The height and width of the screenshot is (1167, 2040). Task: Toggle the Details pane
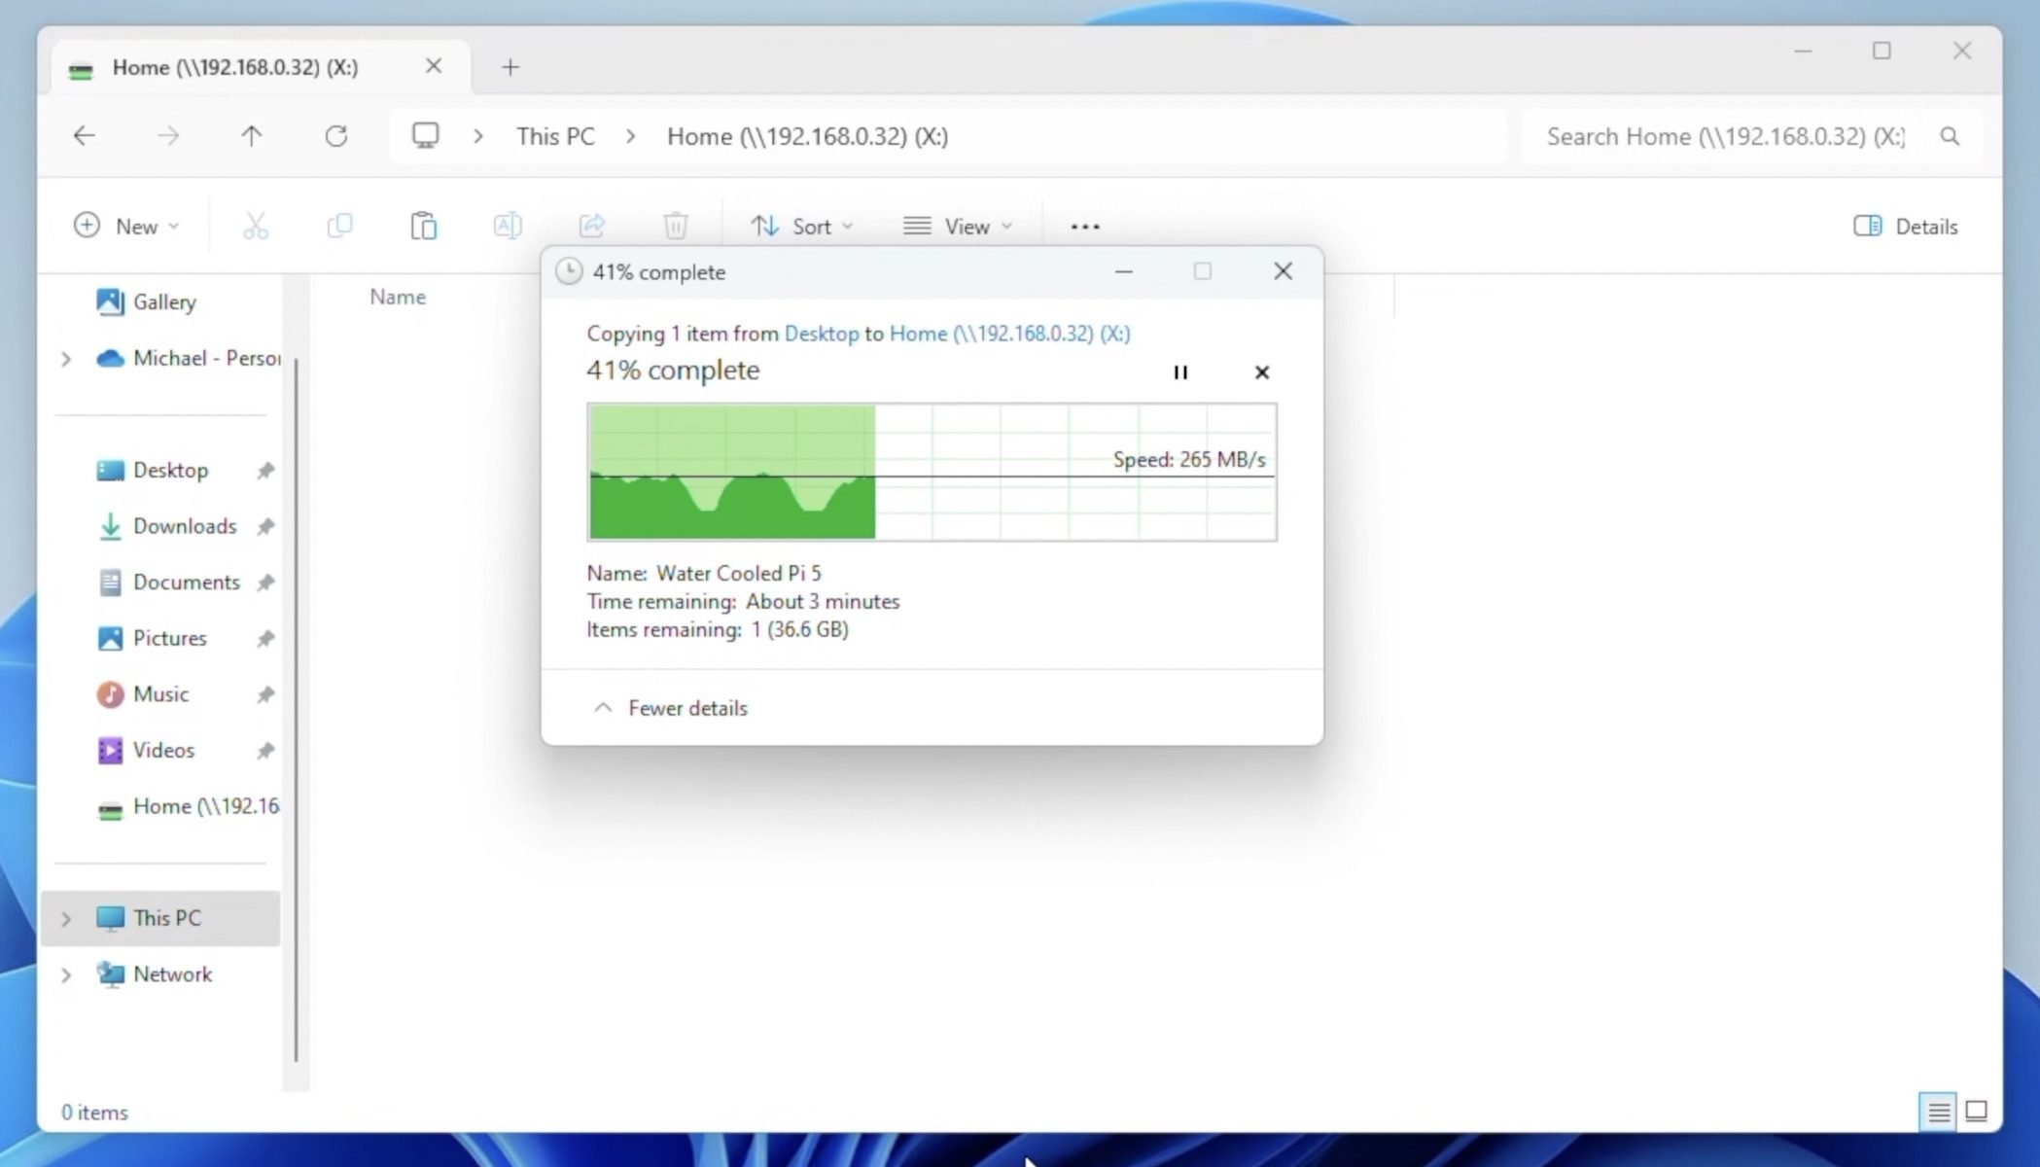tap(1905, 227)
